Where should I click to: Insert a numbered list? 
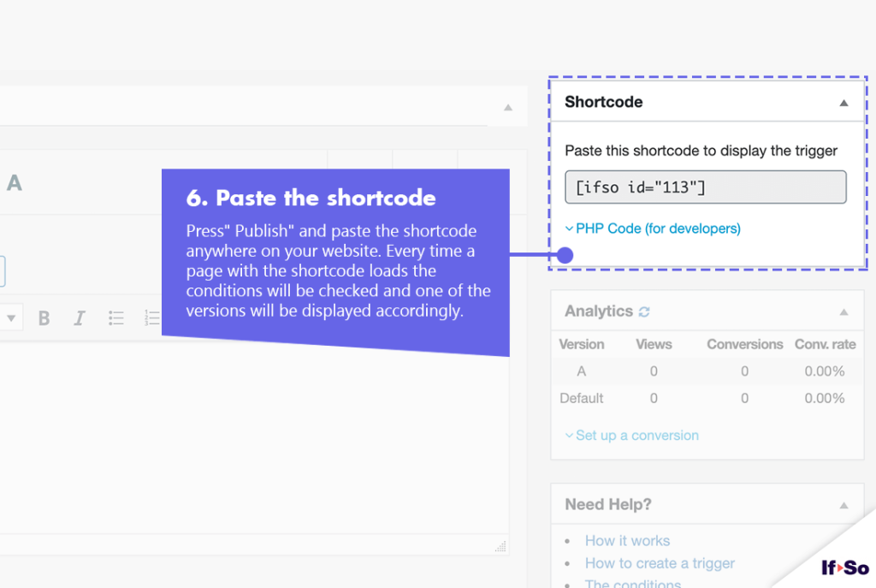152,318
